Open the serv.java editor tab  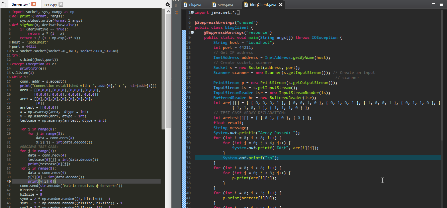pos(225,5)
